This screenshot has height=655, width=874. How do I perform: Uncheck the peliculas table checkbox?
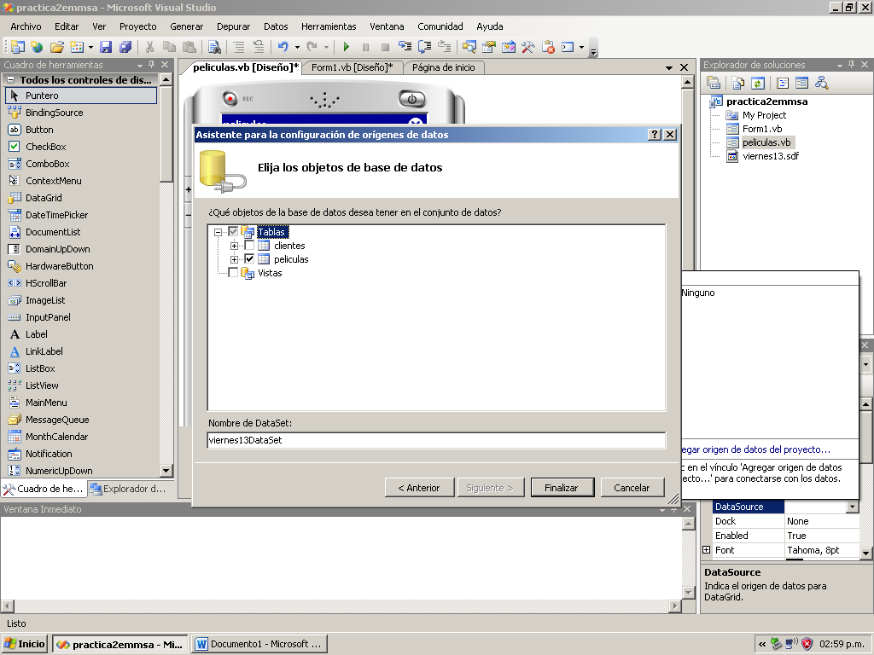249,258
